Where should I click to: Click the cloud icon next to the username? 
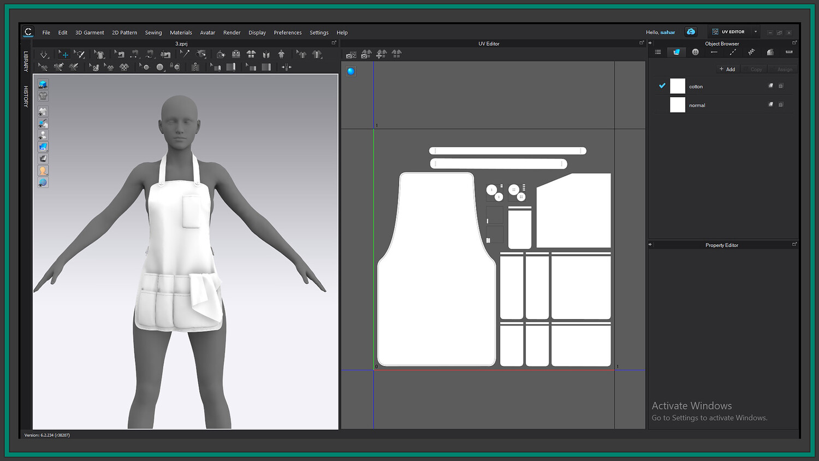point(691,32)
